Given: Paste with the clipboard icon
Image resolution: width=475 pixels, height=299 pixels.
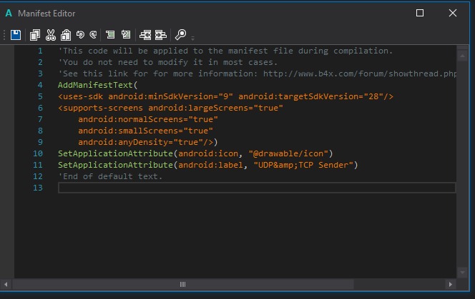Looking at the screenshot, I should coord(66,35).
